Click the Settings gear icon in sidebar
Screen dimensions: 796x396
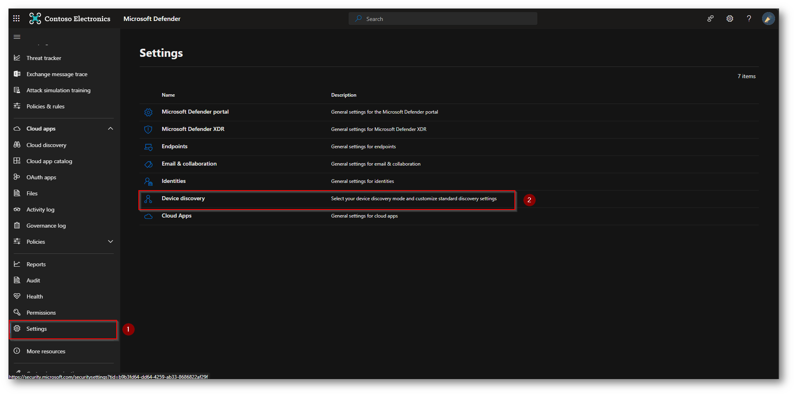click(x=17, y=329)
